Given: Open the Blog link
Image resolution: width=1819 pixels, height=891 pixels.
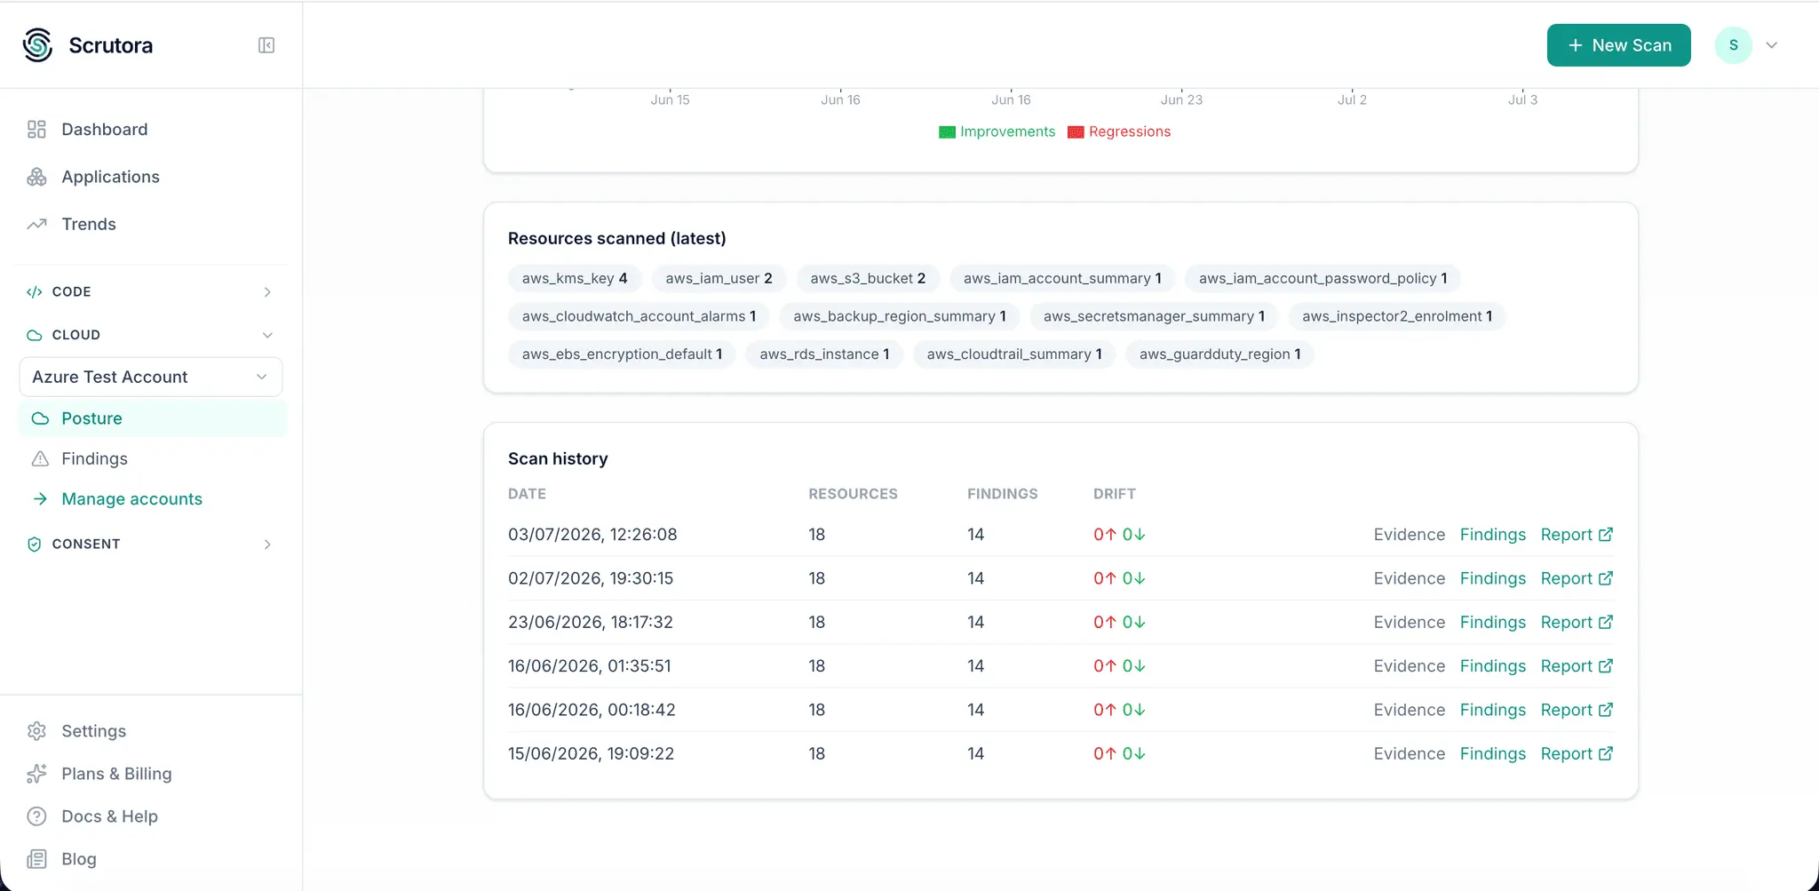Looking at the screenshot, I should tap(78, 859).
